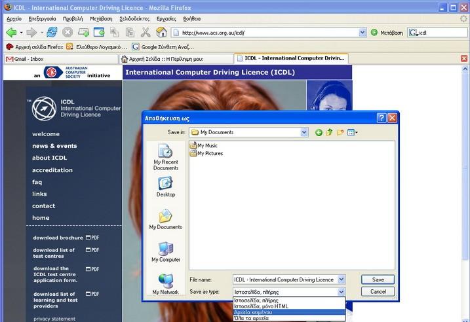
Task: Open 'Google Σύνθετη Αναζ...' bookmark
Action: coord(163,47)
